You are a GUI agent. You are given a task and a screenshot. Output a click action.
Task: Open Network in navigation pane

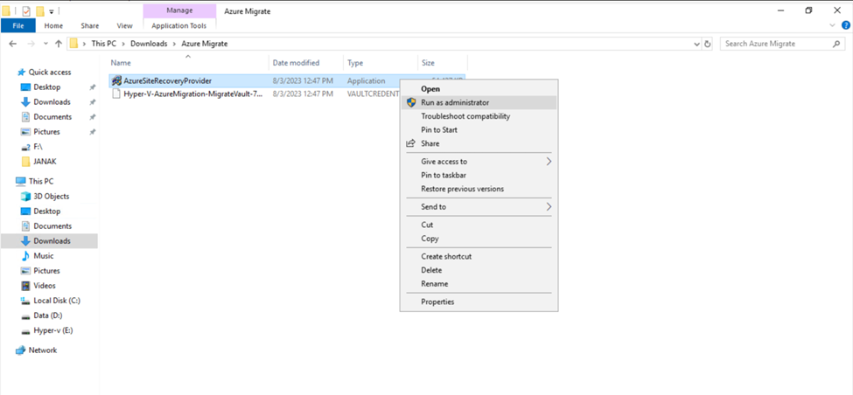click(x=43, y=350)
